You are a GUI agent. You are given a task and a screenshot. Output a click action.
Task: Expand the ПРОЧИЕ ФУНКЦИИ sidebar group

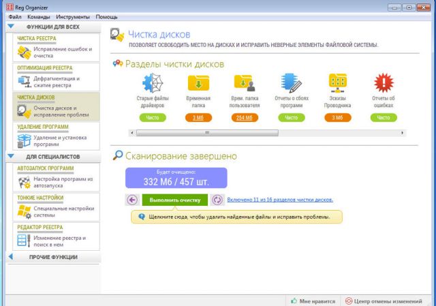[11, 257]
